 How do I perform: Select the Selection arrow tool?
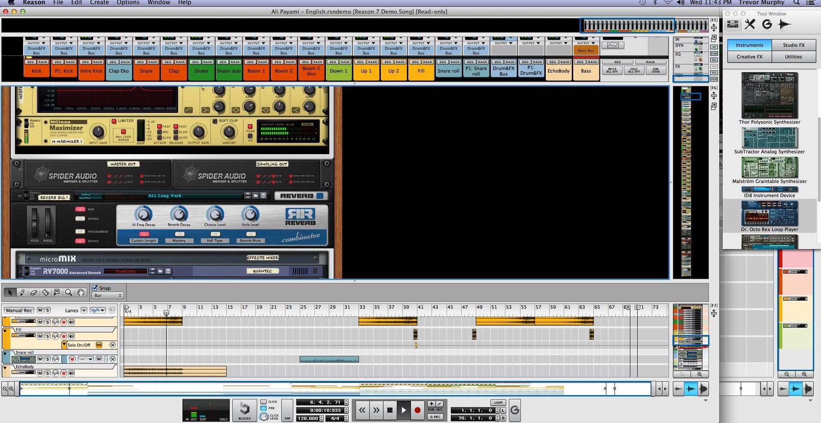click(9, 292)
